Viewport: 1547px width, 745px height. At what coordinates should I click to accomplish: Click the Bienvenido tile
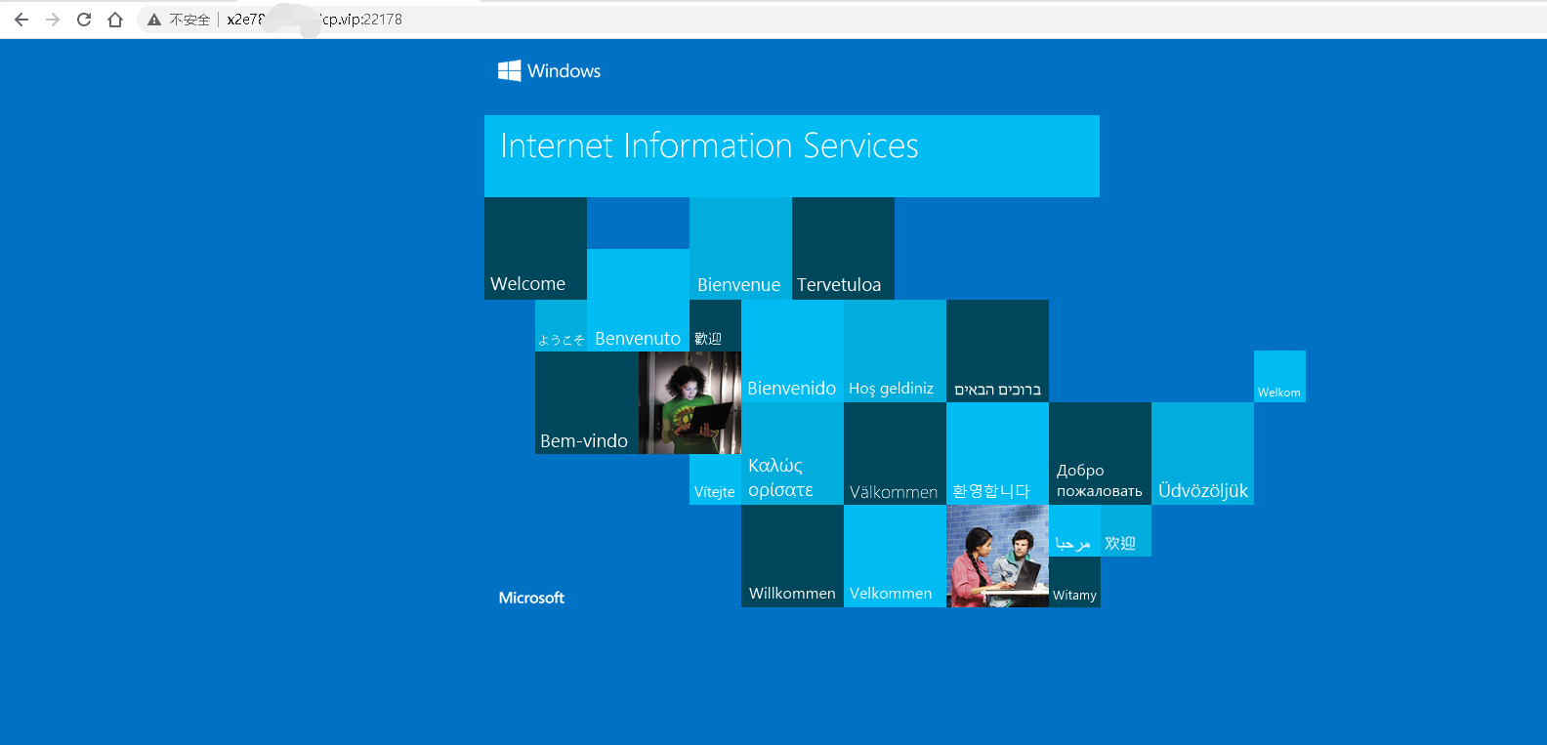pyautogui.click(x=792, y=351)
